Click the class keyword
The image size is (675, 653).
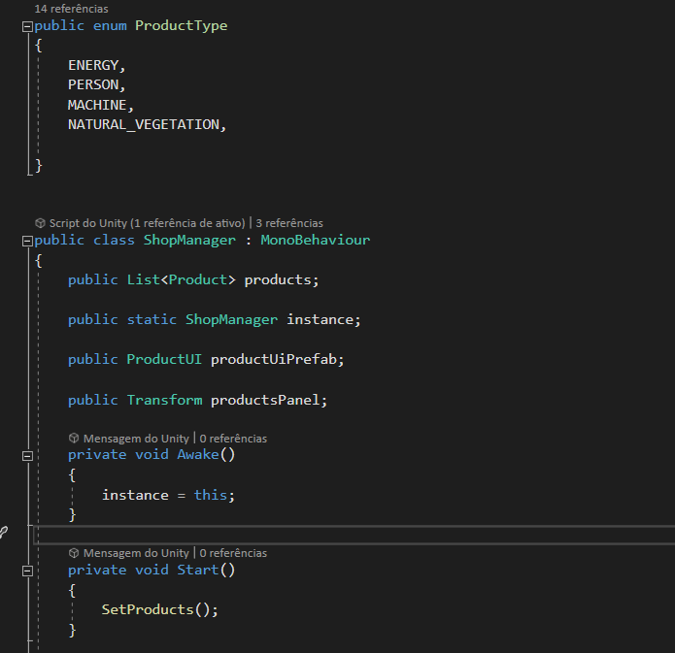click(x=114, y=240)
